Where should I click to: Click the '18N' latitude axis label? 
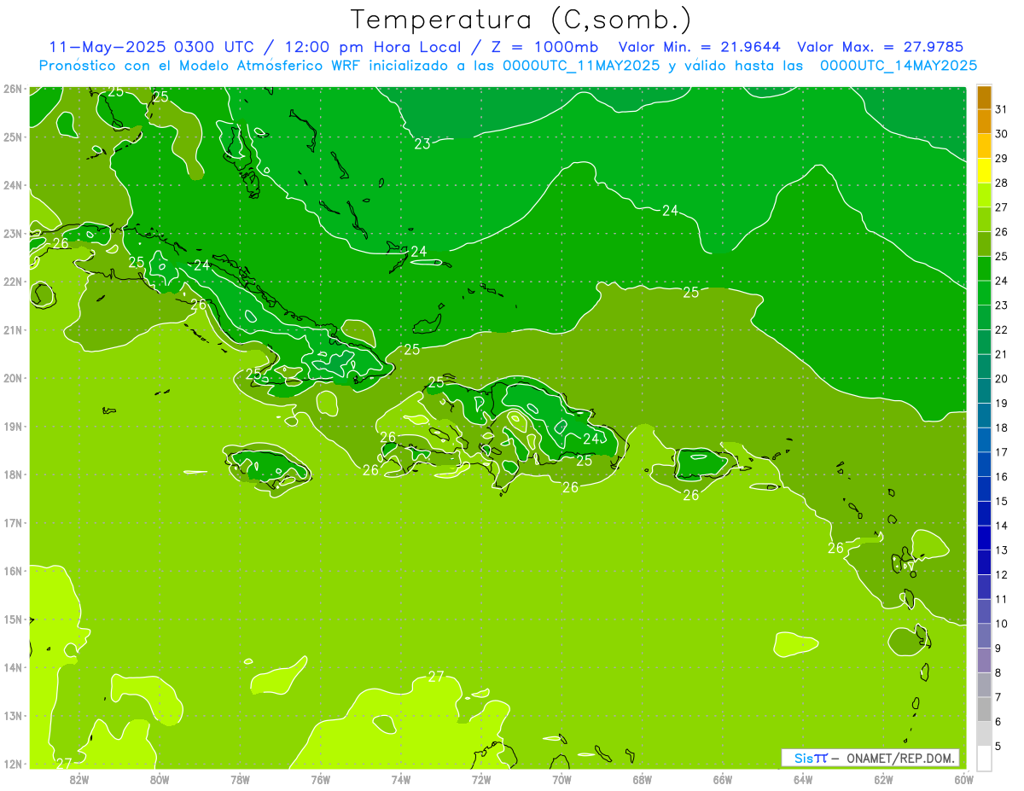pyautogui.click(x=12, y=474)
